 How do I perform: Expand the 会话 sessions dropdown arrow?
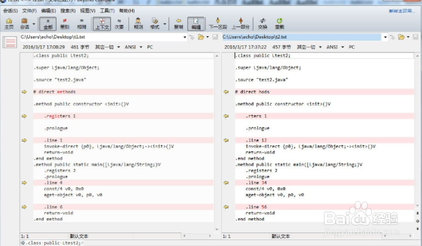34,24
